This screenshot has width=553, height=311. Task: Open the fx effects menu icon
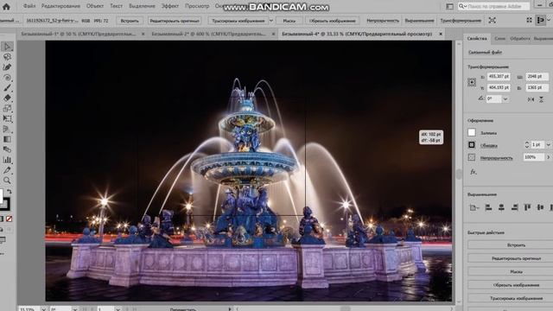coord(474,172)
